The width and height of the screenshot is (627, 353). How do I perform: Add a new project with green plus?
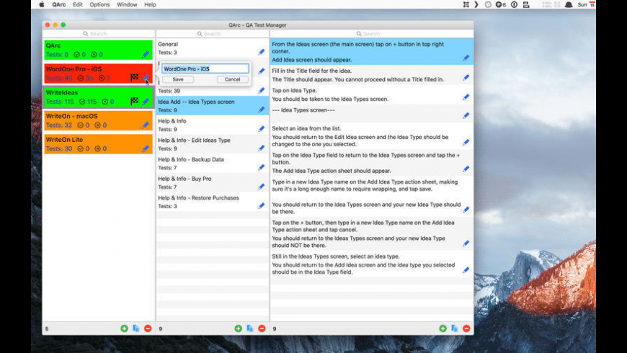pos(125,329)
